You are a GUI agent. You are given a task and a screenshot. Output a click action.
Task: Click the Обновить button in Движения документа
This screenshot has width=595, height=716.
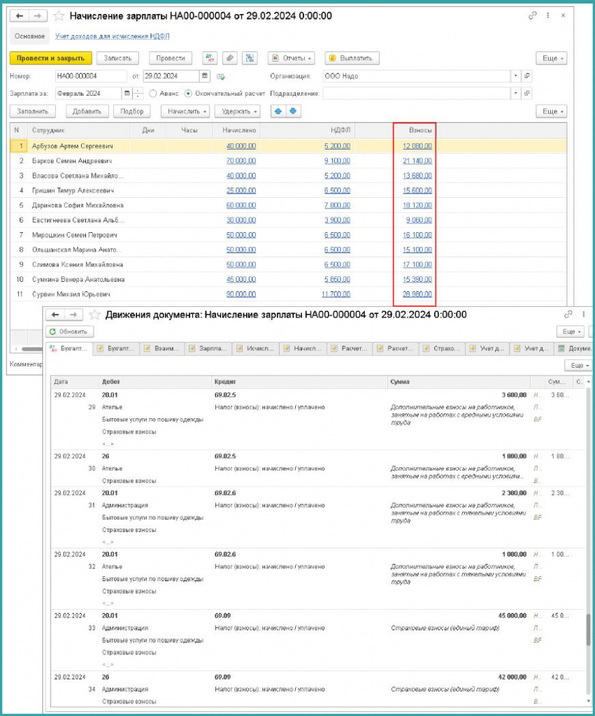tap(70, 331)
